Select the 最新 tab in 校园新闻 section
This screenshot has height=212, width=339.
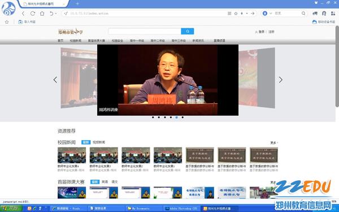click(86, 142)
